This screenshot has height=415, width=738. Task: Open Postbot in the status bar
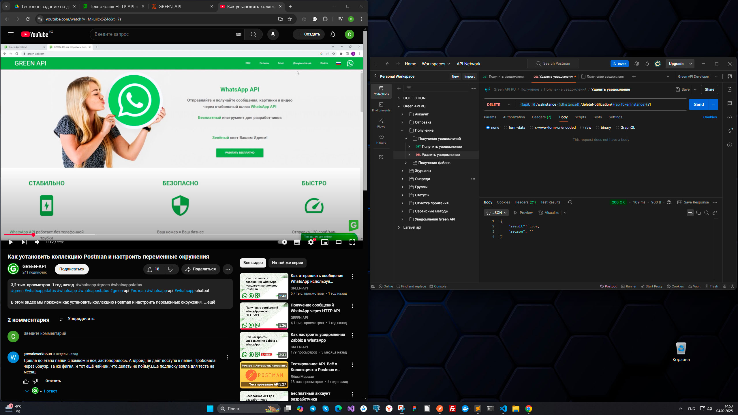(x=608, y=286)
